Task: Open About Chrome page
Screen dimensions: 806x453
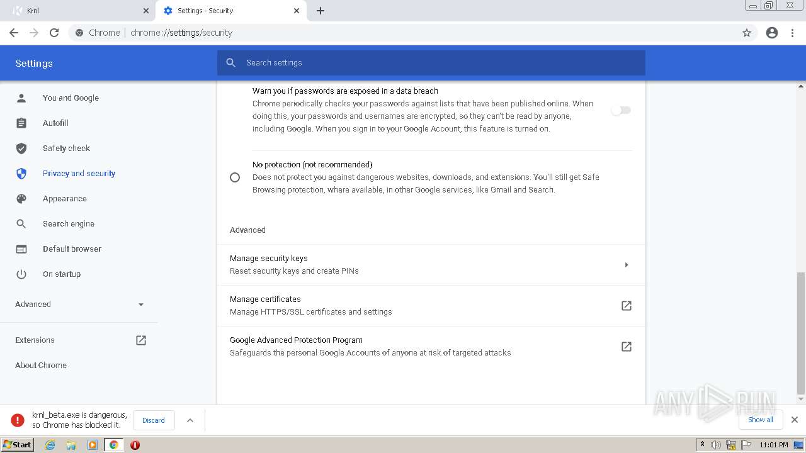Action: point(41,366)
